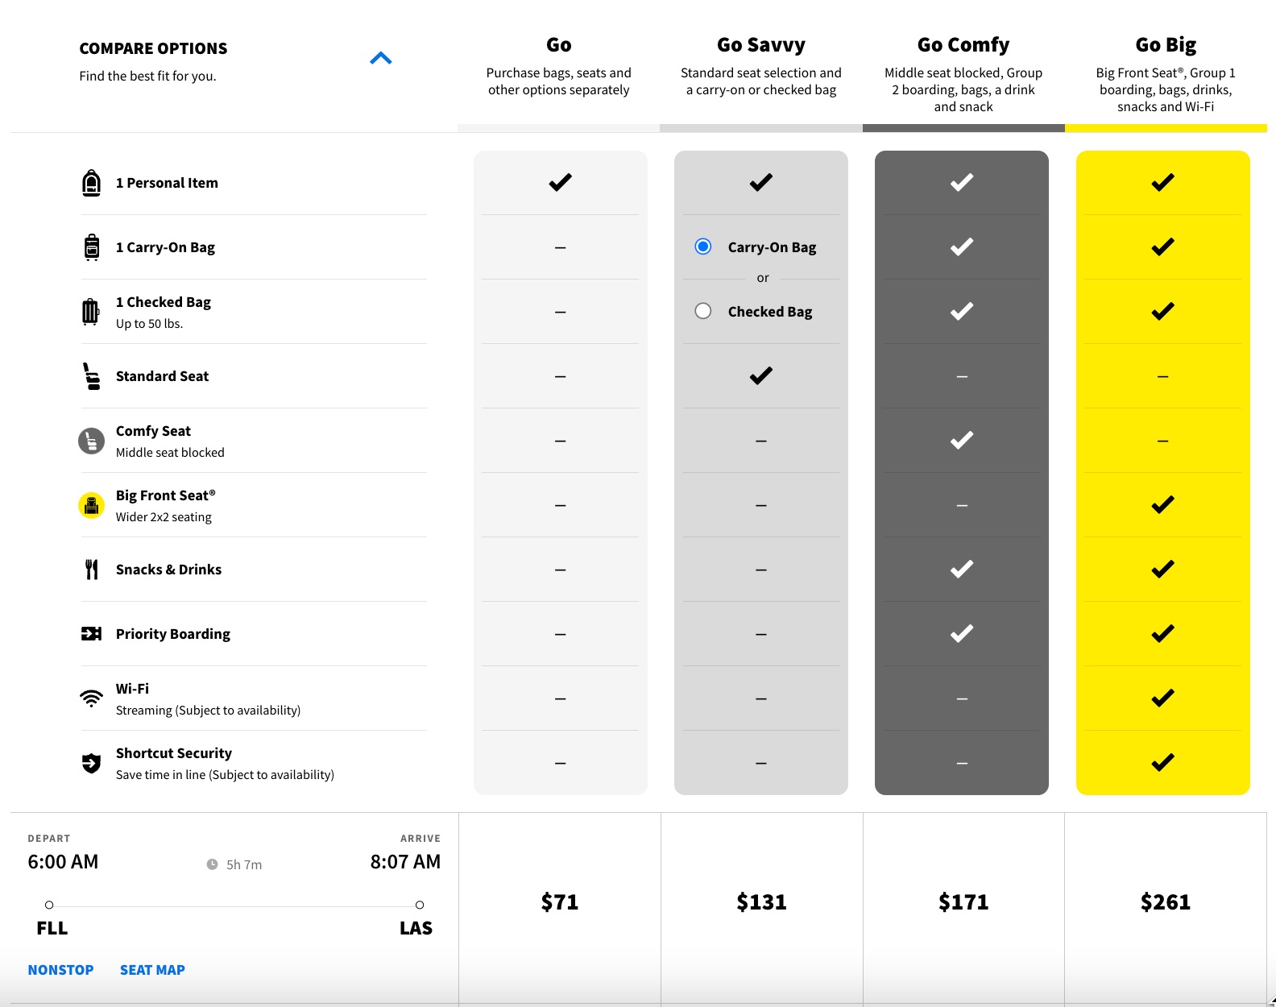Click the Nonstop link
This screenshot has width=1276, height=1007.
[61, 970]
